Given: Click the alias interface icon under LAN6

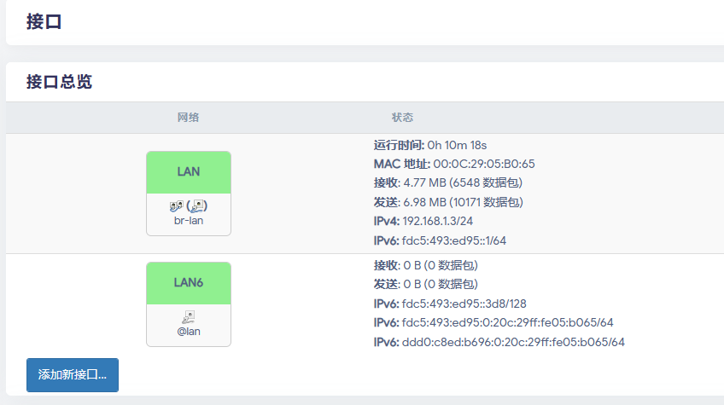Looking at the screenshot, I should click(189, 316).
